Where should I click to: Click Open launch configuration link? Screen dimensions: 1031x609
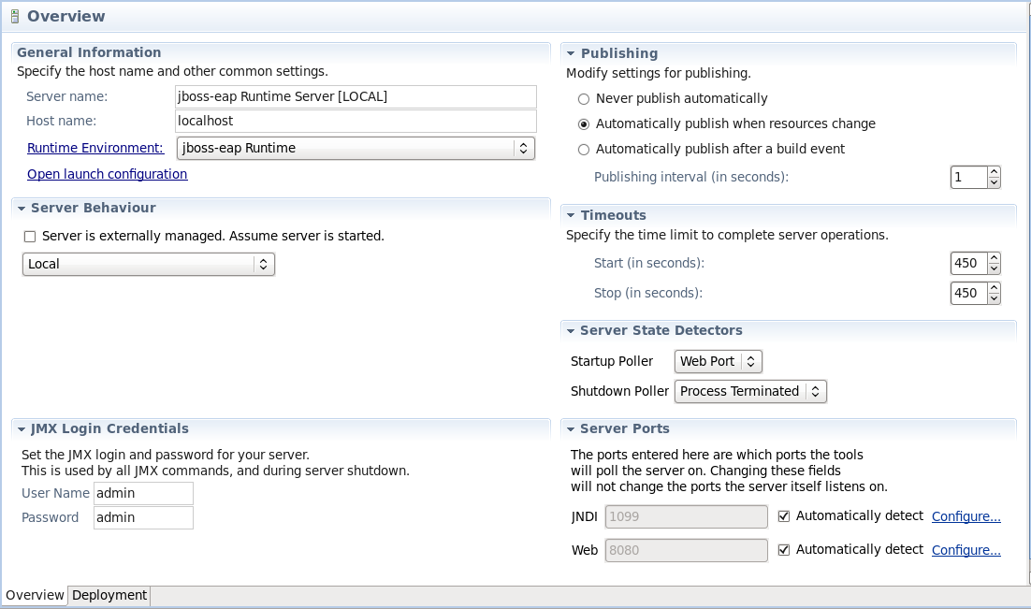(x=108, y=174)
